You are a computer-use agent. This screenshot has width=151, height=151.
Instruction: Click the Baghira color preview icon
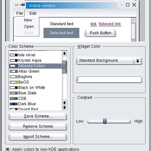[x=14, y=77]
